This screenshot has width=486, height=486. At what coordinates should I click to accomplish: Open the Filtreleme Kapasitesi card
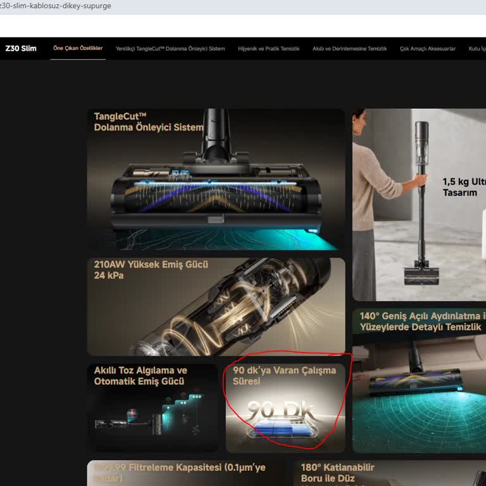coord(186,473)
